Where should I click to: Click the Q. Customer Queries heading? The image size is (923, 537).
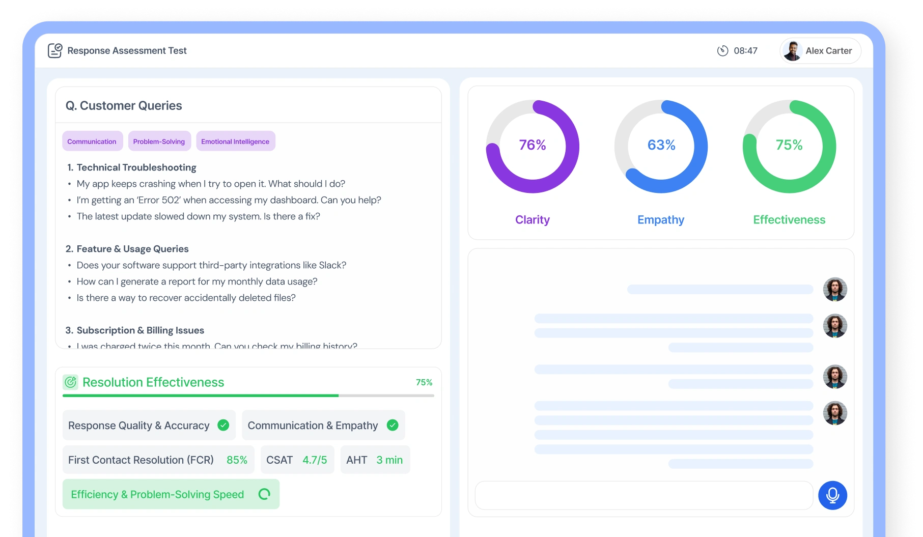coord(124,105)
